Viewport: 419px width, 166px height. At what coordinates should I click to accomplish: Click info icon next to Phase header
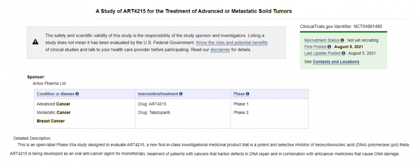(247, 94)
